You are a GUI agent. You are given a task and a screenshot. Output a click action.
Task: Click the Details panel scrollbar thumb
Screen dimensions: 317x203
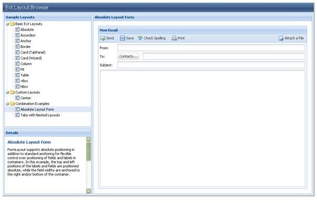88,151
